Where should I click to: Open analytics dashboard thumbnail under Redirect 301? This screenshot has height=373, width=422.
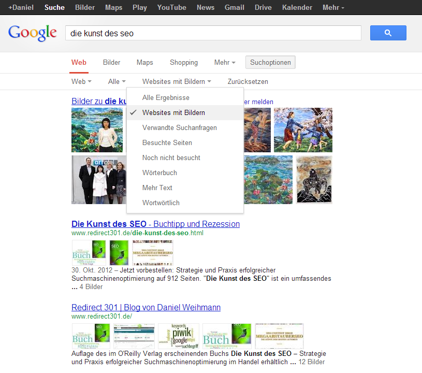click(x=134, y=336)
